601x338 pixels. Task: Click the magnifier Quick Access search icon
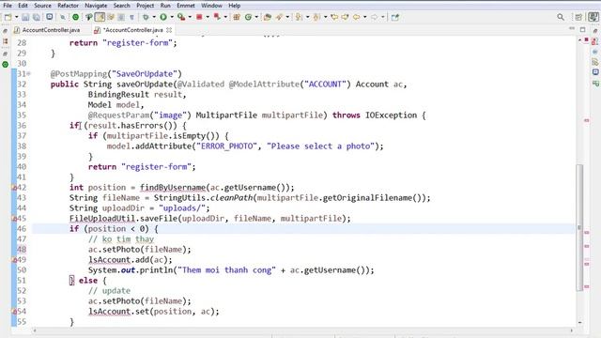(561, 17)
